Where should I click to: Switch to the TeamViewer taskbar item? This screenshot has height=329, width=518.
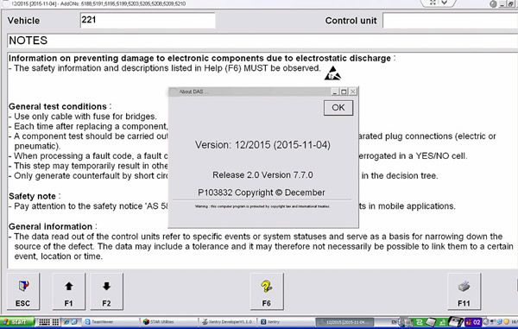point(111,322)
